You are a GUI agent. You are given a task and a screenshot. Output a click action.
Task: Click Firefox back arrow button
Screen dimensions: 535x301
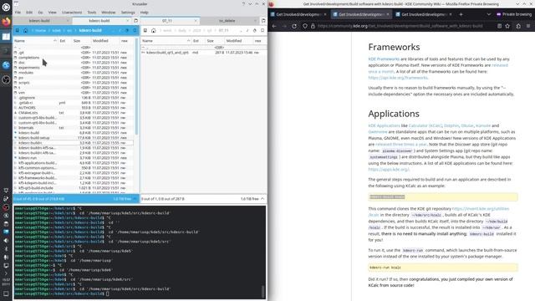275,26
